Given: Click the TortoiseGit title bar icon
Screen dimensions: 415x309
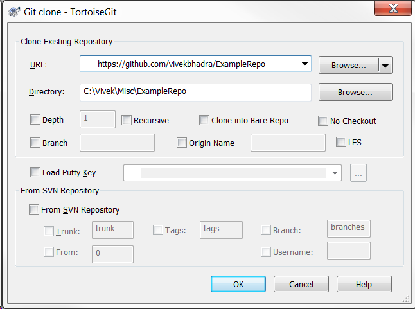Looking at the screenshot, I should (12, 11).
